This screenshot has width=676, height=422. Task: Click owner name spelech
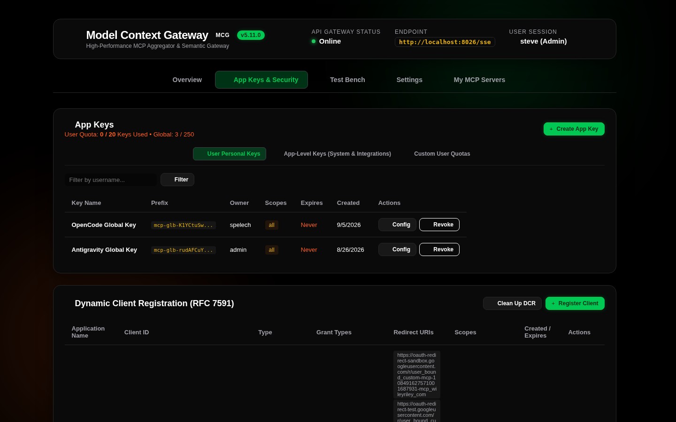240,225
